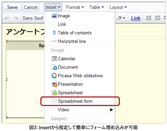167x131 pixels.
Task: Click the Google Document icon
Action: 54,67
